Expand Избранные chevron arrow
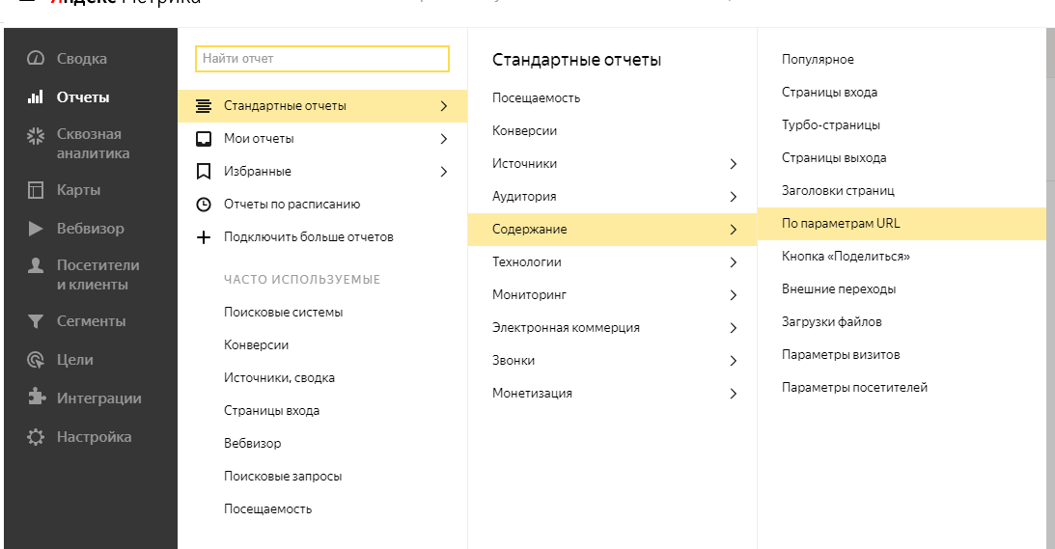This screenshot has width=1055, height=549. tap(443, 172)
